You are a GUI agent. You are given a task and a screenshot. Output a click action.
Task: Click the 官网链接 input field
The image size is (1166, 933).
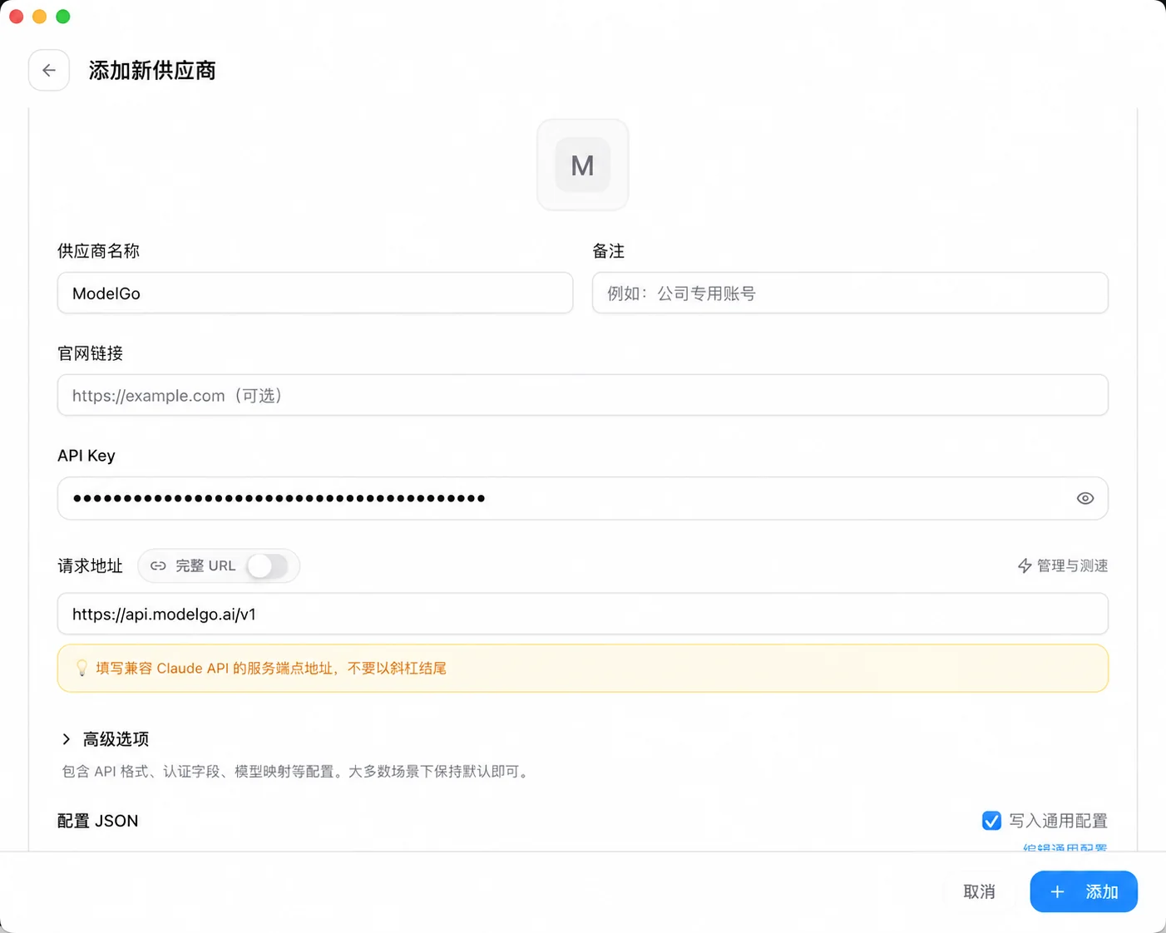[x=583, y=395]
